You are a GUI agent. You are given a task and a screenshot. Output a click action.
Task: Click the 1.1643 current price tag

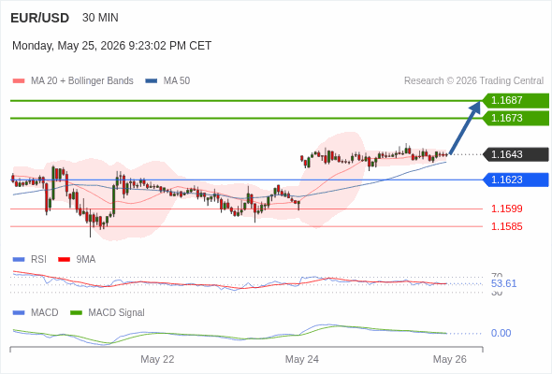pos(516,154)
